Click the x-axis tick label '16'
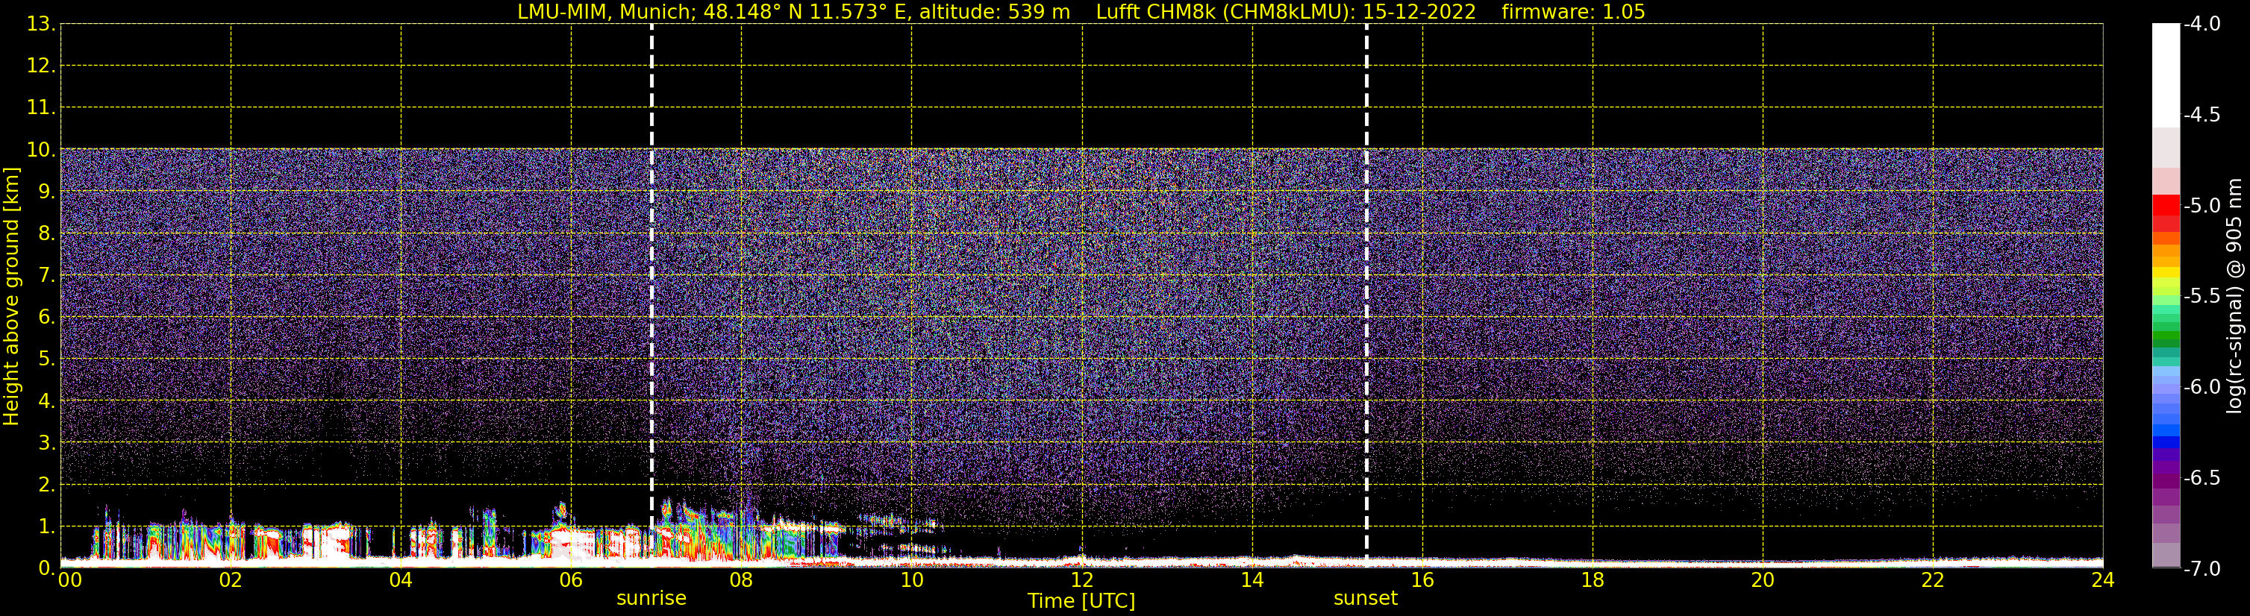This screenshot has height=616, width=2250. click(1423, 580)
